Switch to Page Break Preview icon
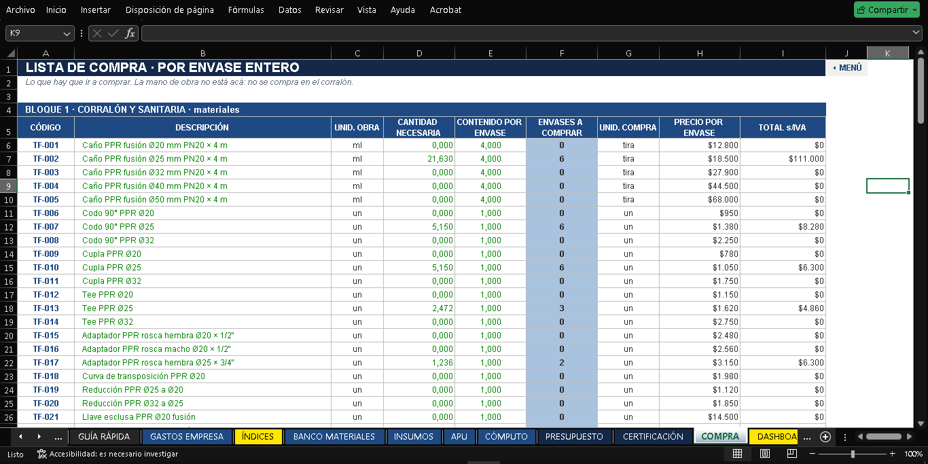 791,454
